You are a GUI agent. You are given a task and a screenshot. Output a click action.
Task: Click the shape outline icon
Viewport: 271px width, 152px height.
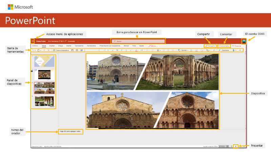197,50
